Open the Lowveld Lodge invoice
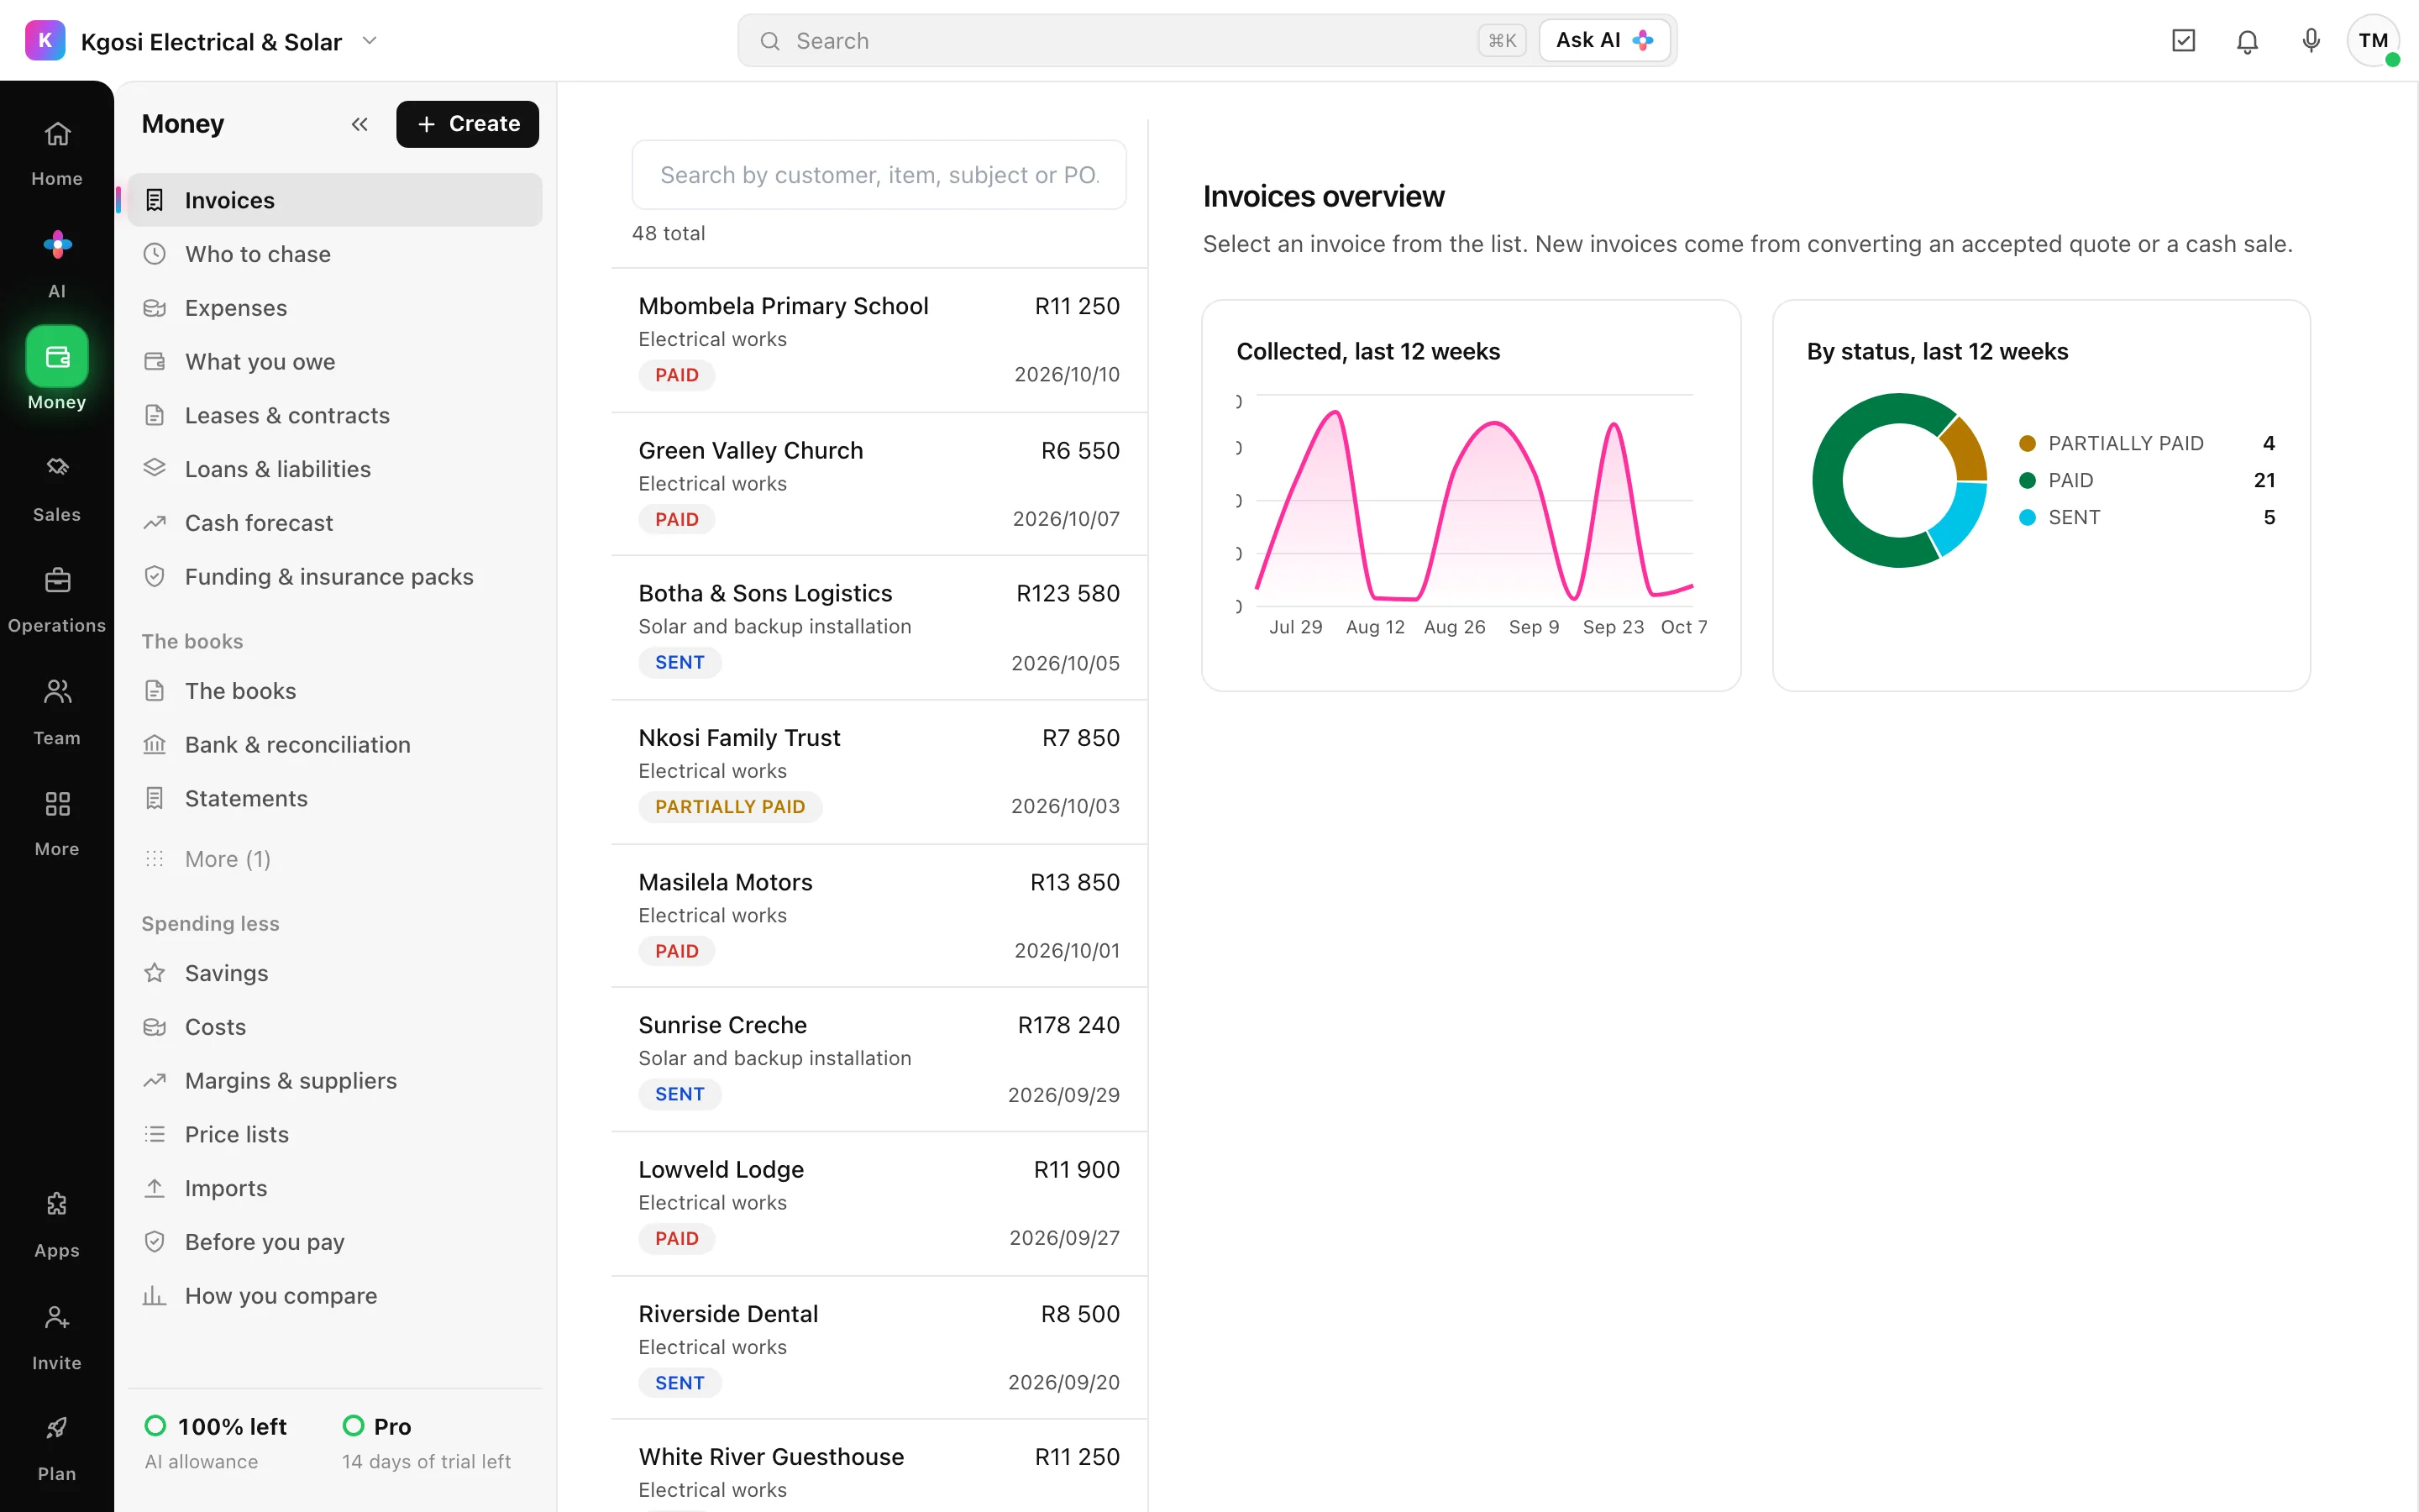The width and height of the screenshot is (2419, 1512). point(879,1204)
